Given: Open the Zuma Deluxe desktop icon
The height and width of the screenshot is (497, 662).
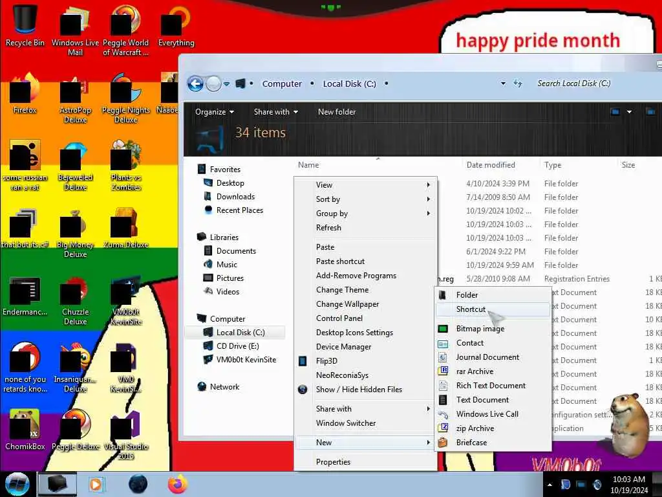Looking at the screenshot, I should 126,228.
